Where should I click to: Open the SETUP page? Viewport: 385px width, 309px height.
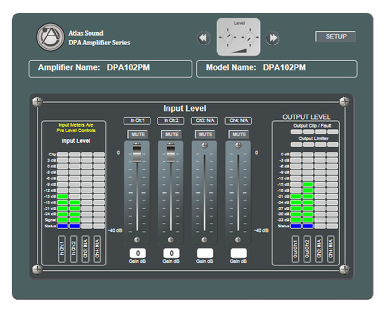(x=336, y=37)
